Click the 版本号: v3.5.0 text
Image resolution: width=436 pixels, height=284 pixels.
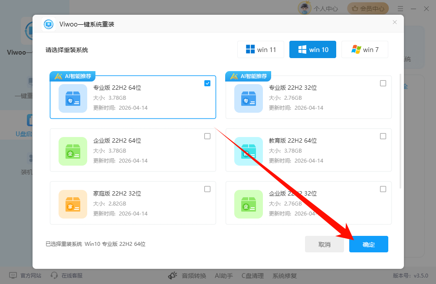click(x=410, y=276)
